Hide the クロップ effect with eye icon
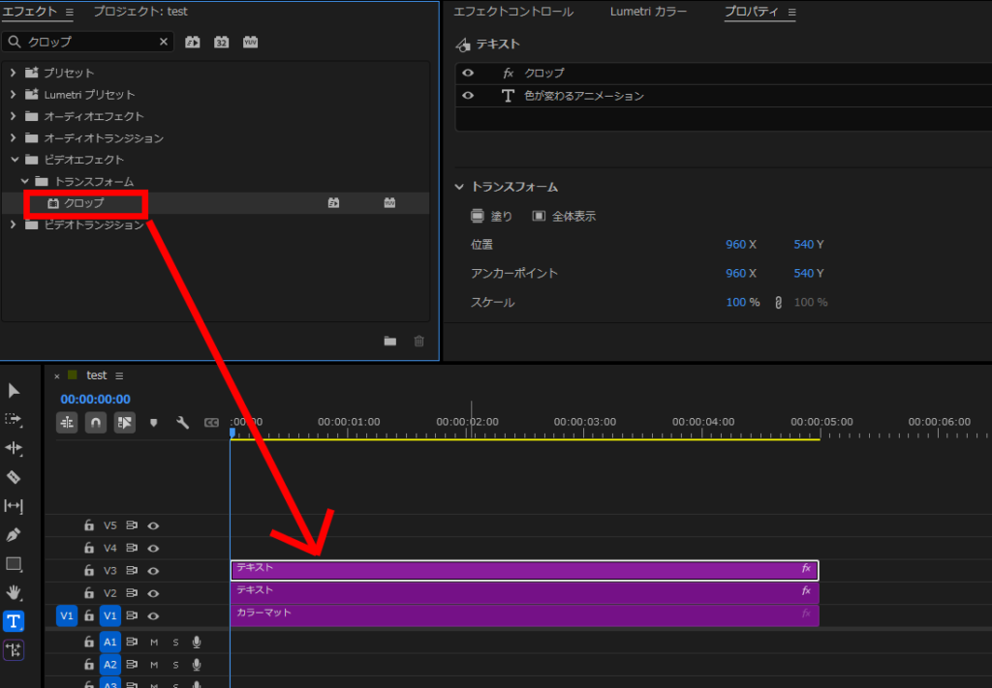 (x=468, y=73)
